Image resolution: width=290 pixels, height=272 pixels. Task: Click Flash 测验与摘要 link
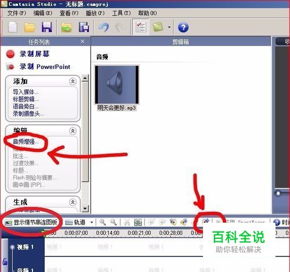[35, 177]
